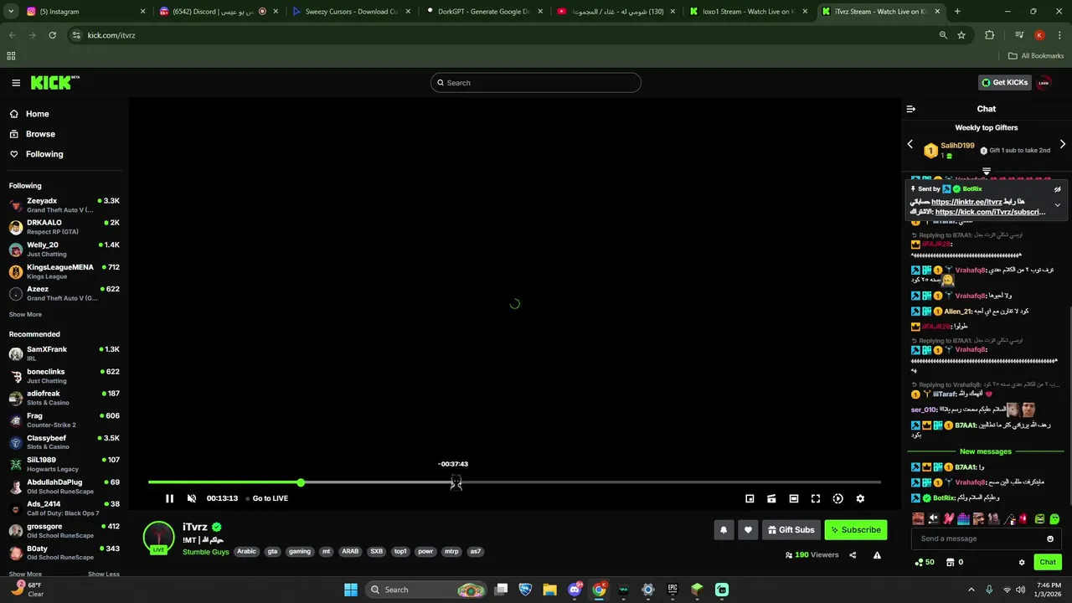Click the KICK logo
Screen dimensions: 1072x603
pyautogui.click(x=55, y=82)
